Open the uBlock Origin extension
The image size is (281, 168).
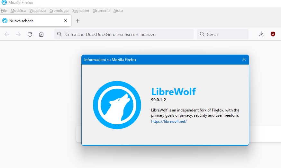pyautogui.click(x=273, y=34)
